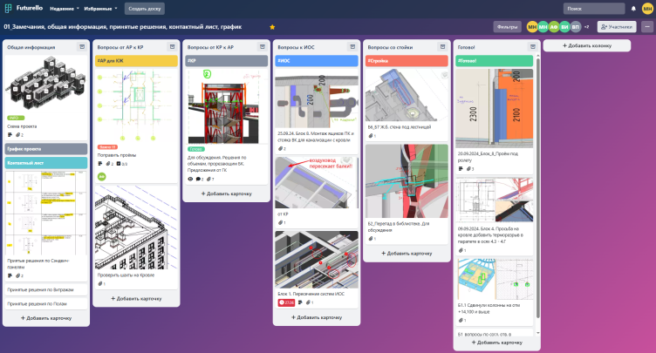The width and height of the screenshot is (656, 353).
Task: Click the yellow '#АР для КЖ' label card
Action: point(135,61)
